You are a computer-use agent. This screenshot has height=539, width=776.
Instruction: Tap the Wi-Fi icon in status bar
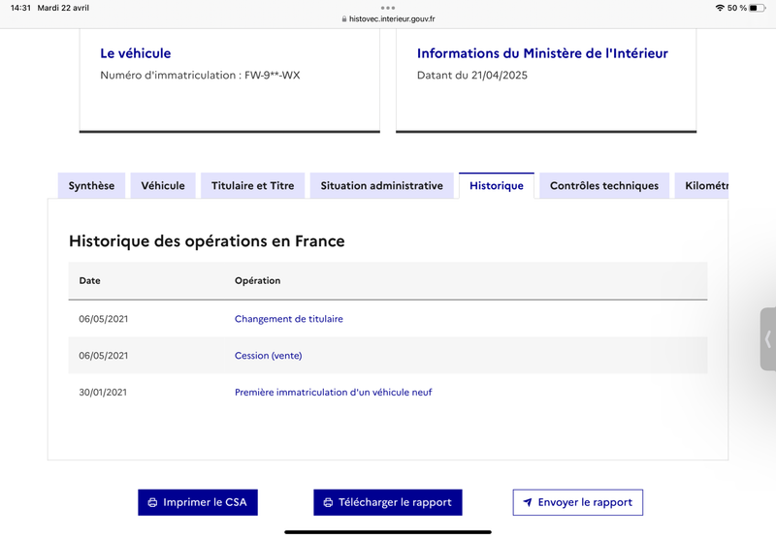pyautogui.click(x=719, y=8)
